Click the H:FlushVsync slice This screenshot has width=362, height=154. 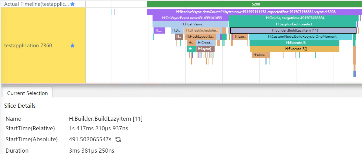click(x=191, y=24)
